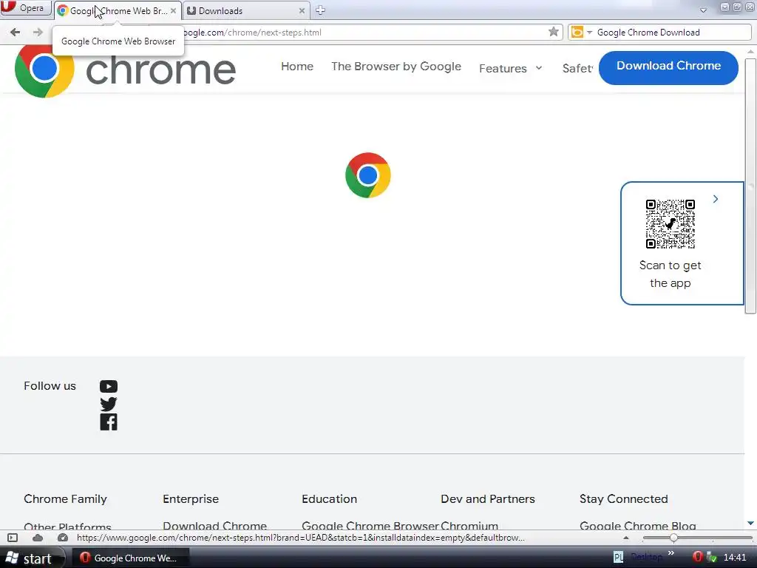Click the PL language indicator
This screenshot has width=757, height=568.
tap(618, 558)
